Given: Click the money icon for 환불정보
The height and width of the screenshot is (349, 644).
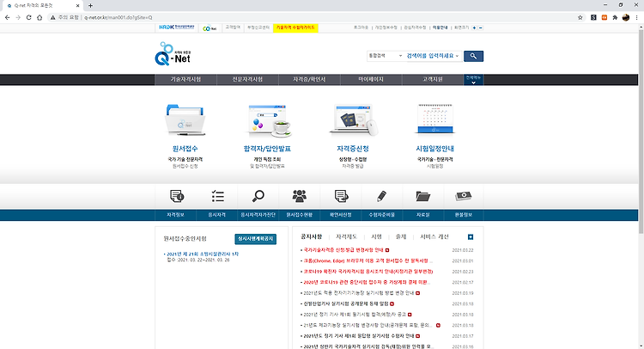Looking at the screenshot, I should [464, 196].
